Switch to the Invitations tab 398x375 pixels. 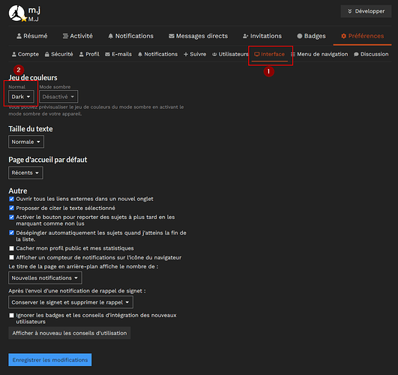262,36
